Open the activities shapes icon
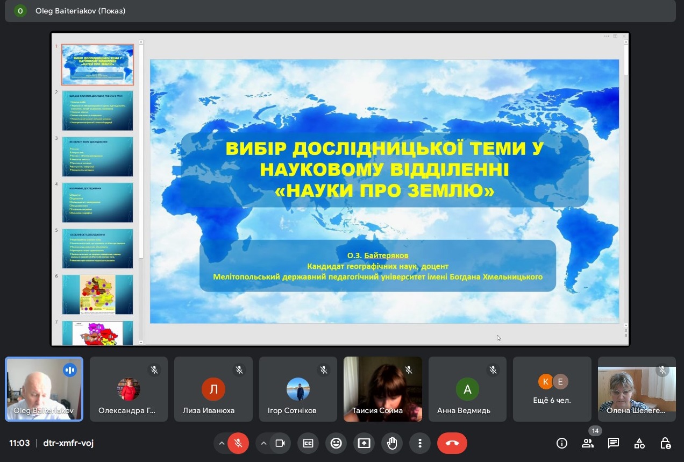Viewport: 684px width, 462px height. [x=639, y=443]
